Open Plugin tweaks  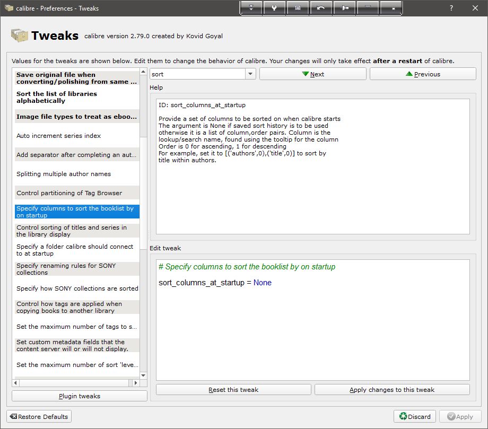[80, 396]
